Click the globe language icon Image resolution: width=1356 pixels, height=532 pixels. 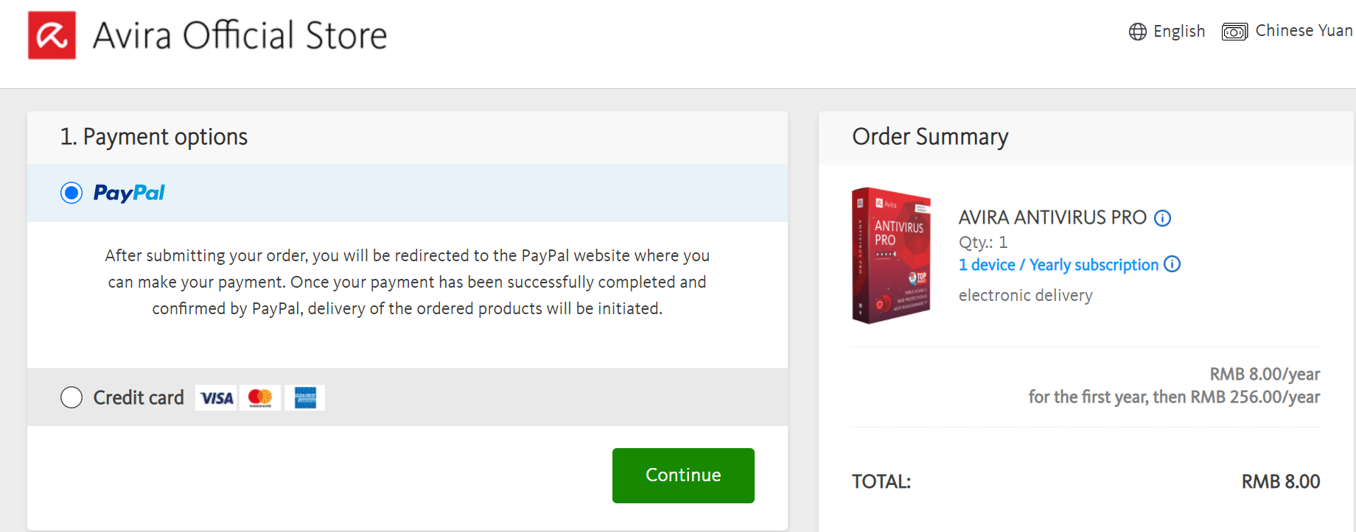[1137, 32]
